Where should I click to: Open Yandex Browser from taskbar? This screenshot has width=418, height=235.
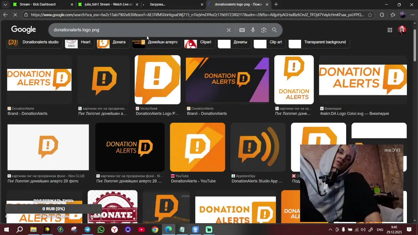coord(114,230)
